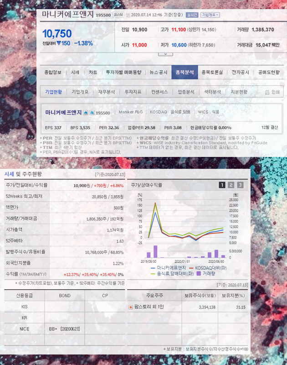Select the 기업현황 sub-tab

click(x=53, y=92)
